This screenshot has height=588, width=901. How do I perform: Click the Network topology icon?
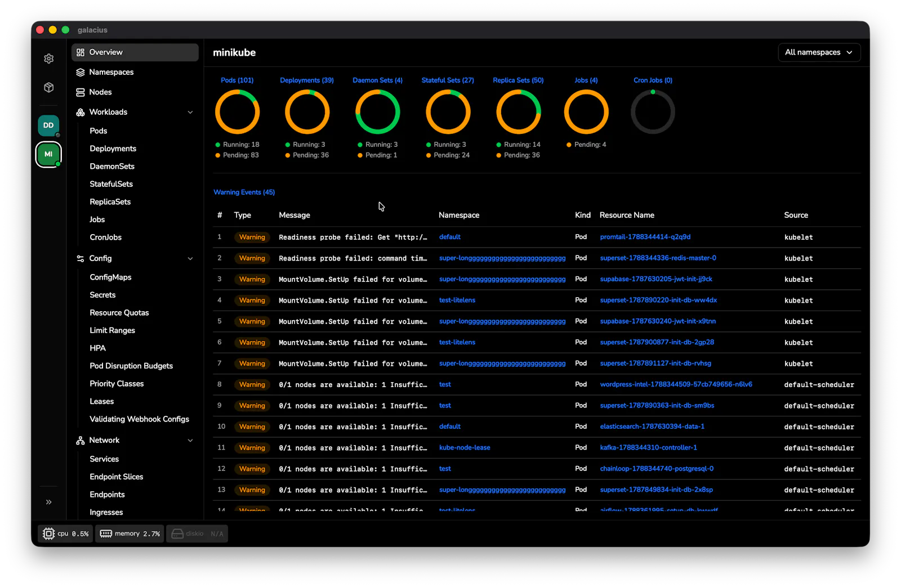click(81, 441)
